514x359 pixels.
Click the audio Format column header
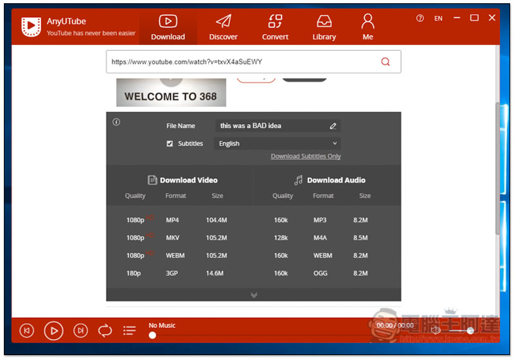(x=323, y=196)
